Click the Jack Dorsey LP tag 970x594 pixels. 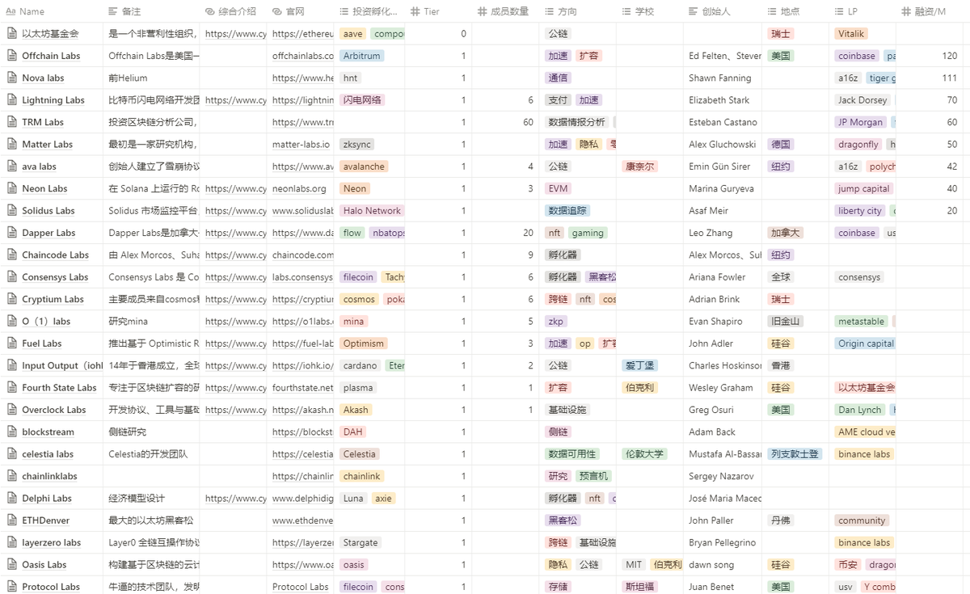(x=862, y=100)
